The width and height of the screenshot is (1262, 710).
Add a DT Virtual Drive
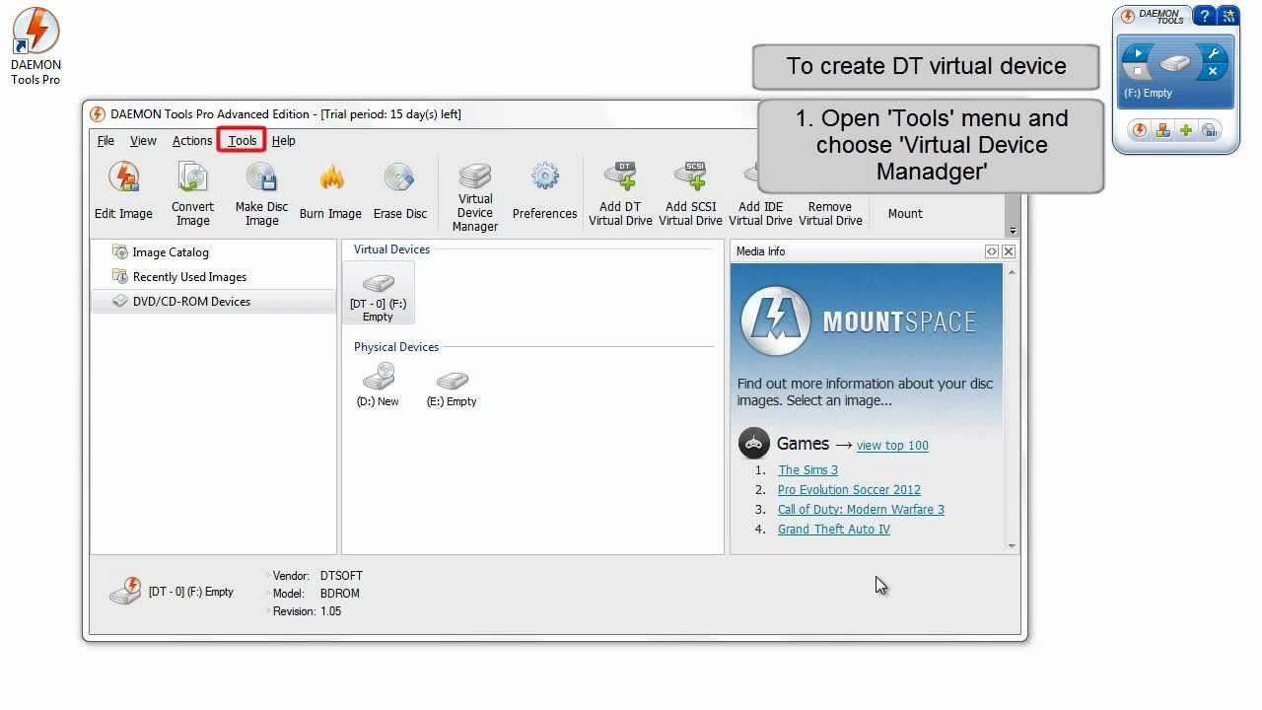tap(620, 194)
